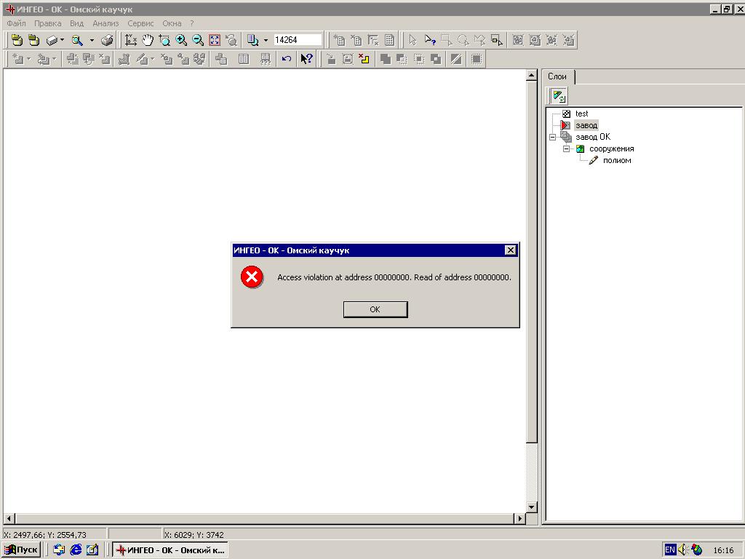Collapse the завод ОК tree node
This screenshot has width=745, height=559.
coord(553,138)
